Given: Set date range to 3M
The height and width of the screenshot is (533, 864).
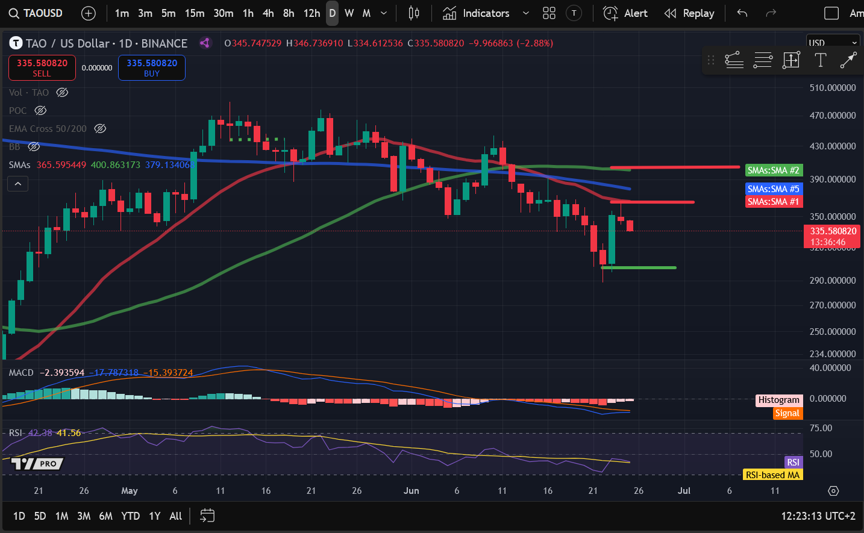Looking at the screenshot, I should pos(84,516).
